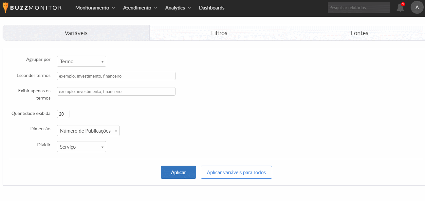Switch to the Filtros tab
Viewport: 425px width, 201px height.
219,33
